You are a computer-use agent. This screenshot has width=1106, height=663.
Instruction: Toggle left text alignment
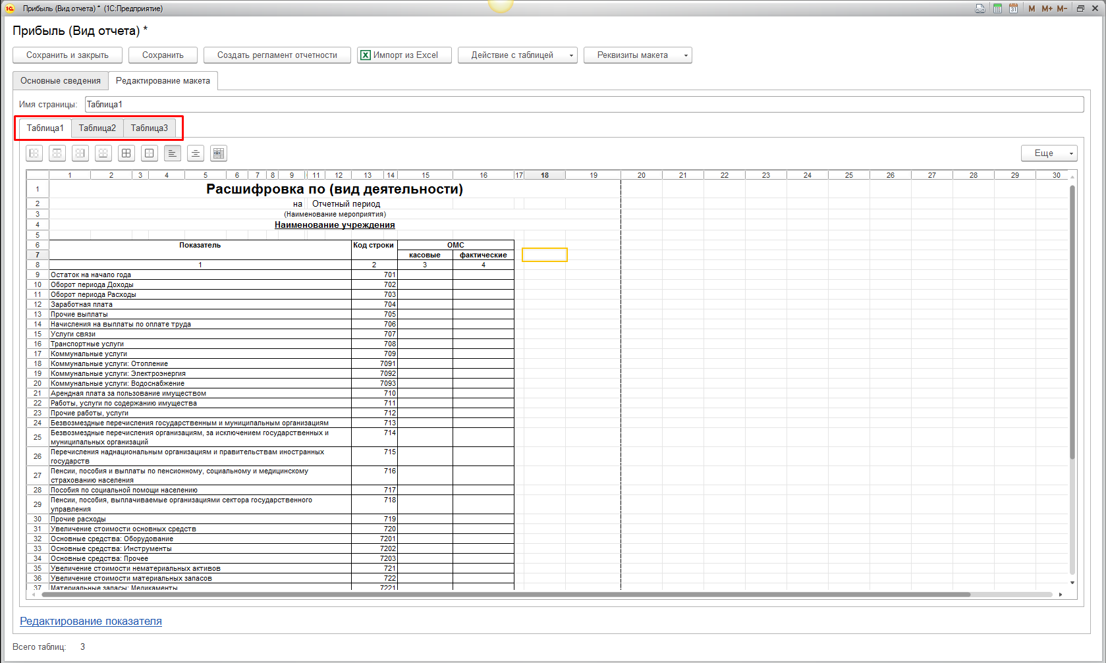[x=173, y=153]
